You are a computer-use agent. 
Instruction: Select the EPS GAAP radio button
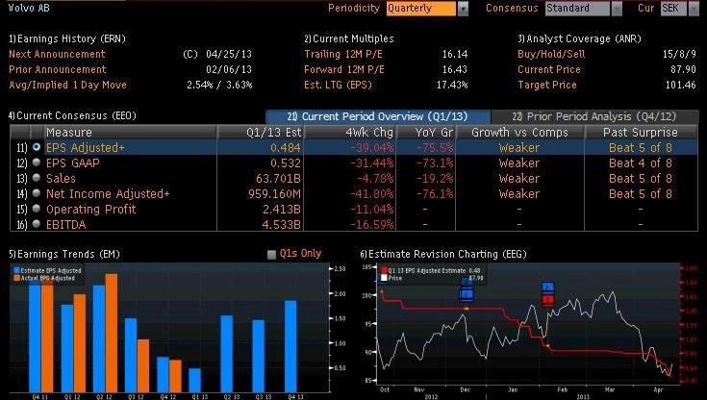pos(37,162)
